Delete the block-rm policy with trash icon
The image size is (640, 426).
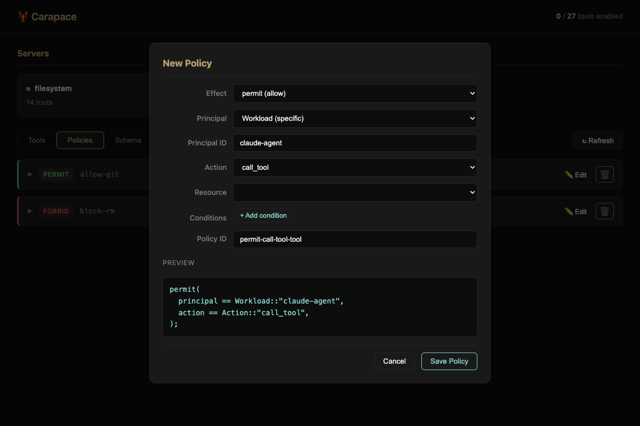(604, 211)
